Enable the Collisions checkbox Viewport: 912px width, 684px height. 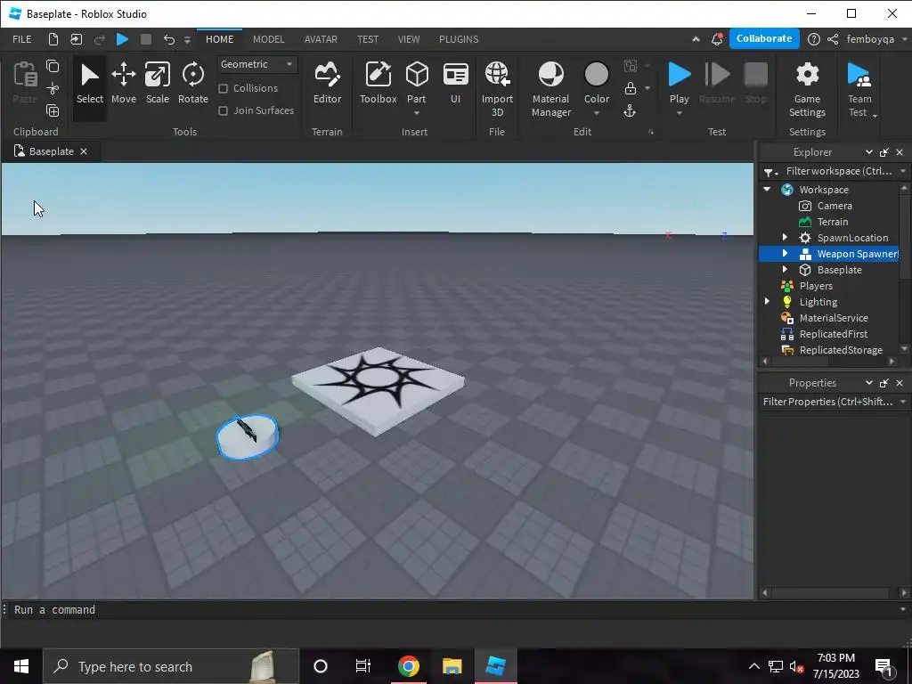[223, 88]
